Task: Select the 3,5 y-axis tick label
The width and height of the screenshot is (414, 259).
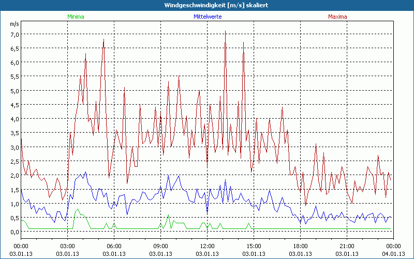Action: coord(14,133)
